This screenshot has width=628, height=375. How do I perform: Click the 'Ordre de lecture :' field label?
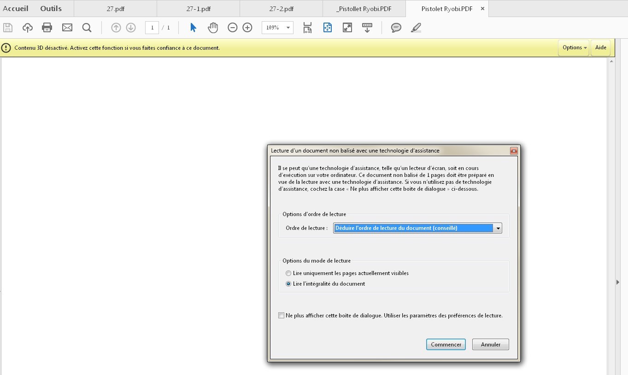pyautogui.click(x=307, y=228)
